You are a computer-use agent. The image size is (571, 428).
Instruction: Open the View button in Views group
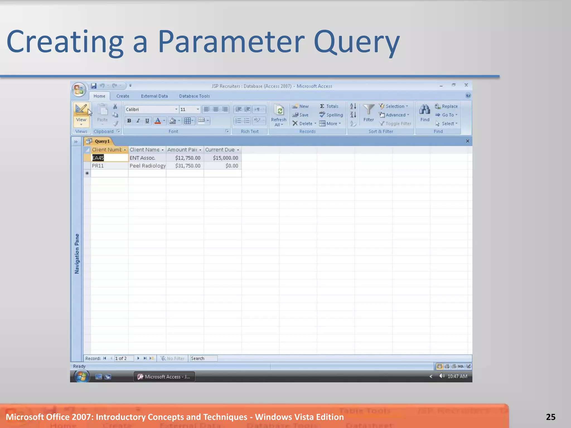[81, 115]
